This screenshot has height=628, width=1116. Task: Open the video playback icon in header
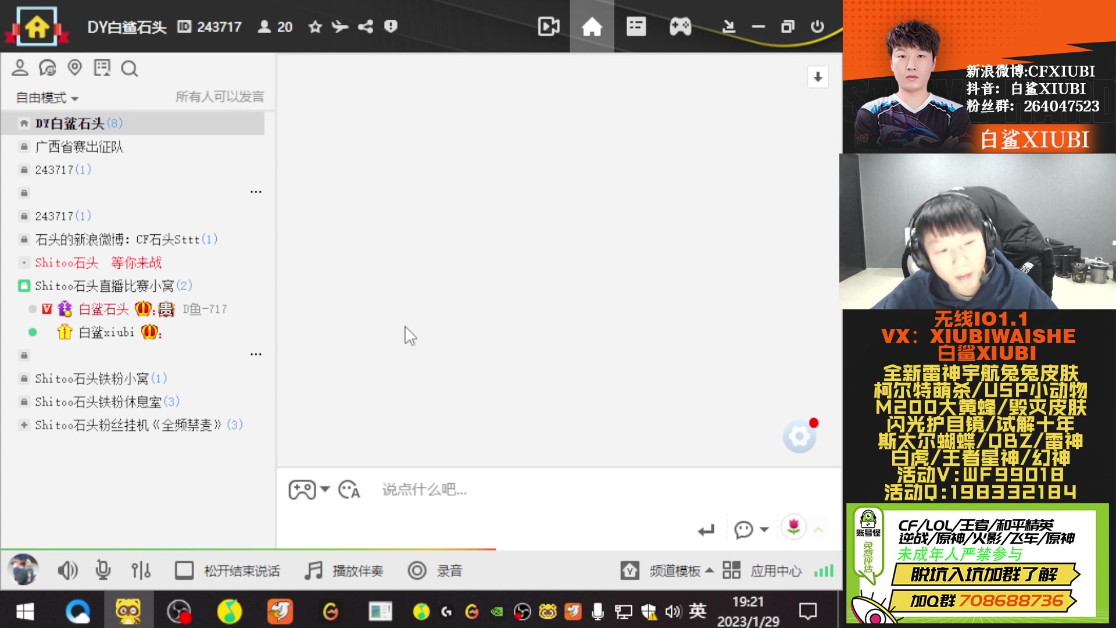[x=548, y=27]
